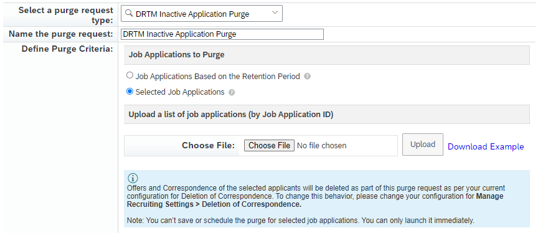
Task: Click bold Manage Recruiting Settings text in notice
Action: (x=315, y=201)
